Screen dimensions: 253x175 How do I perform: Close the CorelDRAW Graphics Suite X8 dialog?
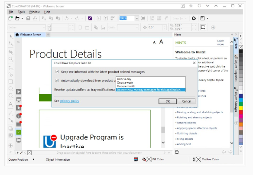coord(194,63)
